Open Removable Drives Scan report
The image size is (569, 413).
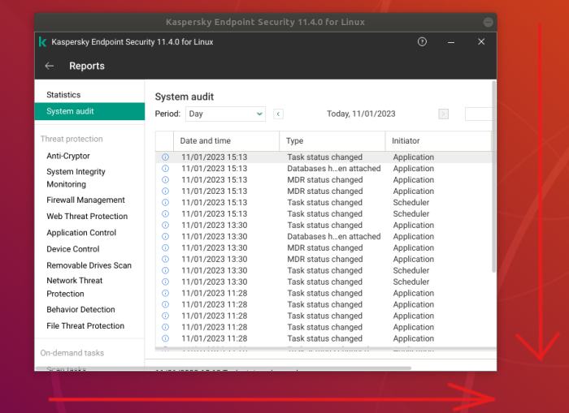[89, 265]
